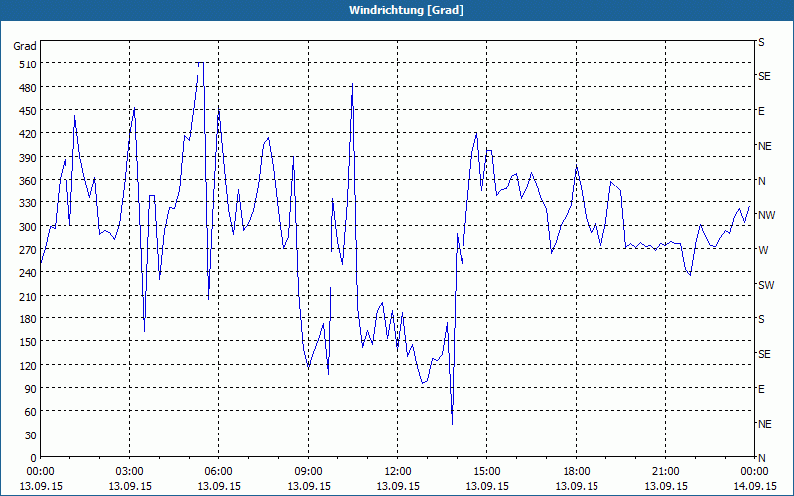
Task: Click the 0 label at the left axis bottom
Action: pos(34,458)
